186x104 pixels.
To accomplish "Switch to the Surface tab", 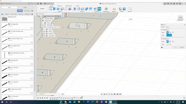I will pyautogui.click(x=59, y=6).
